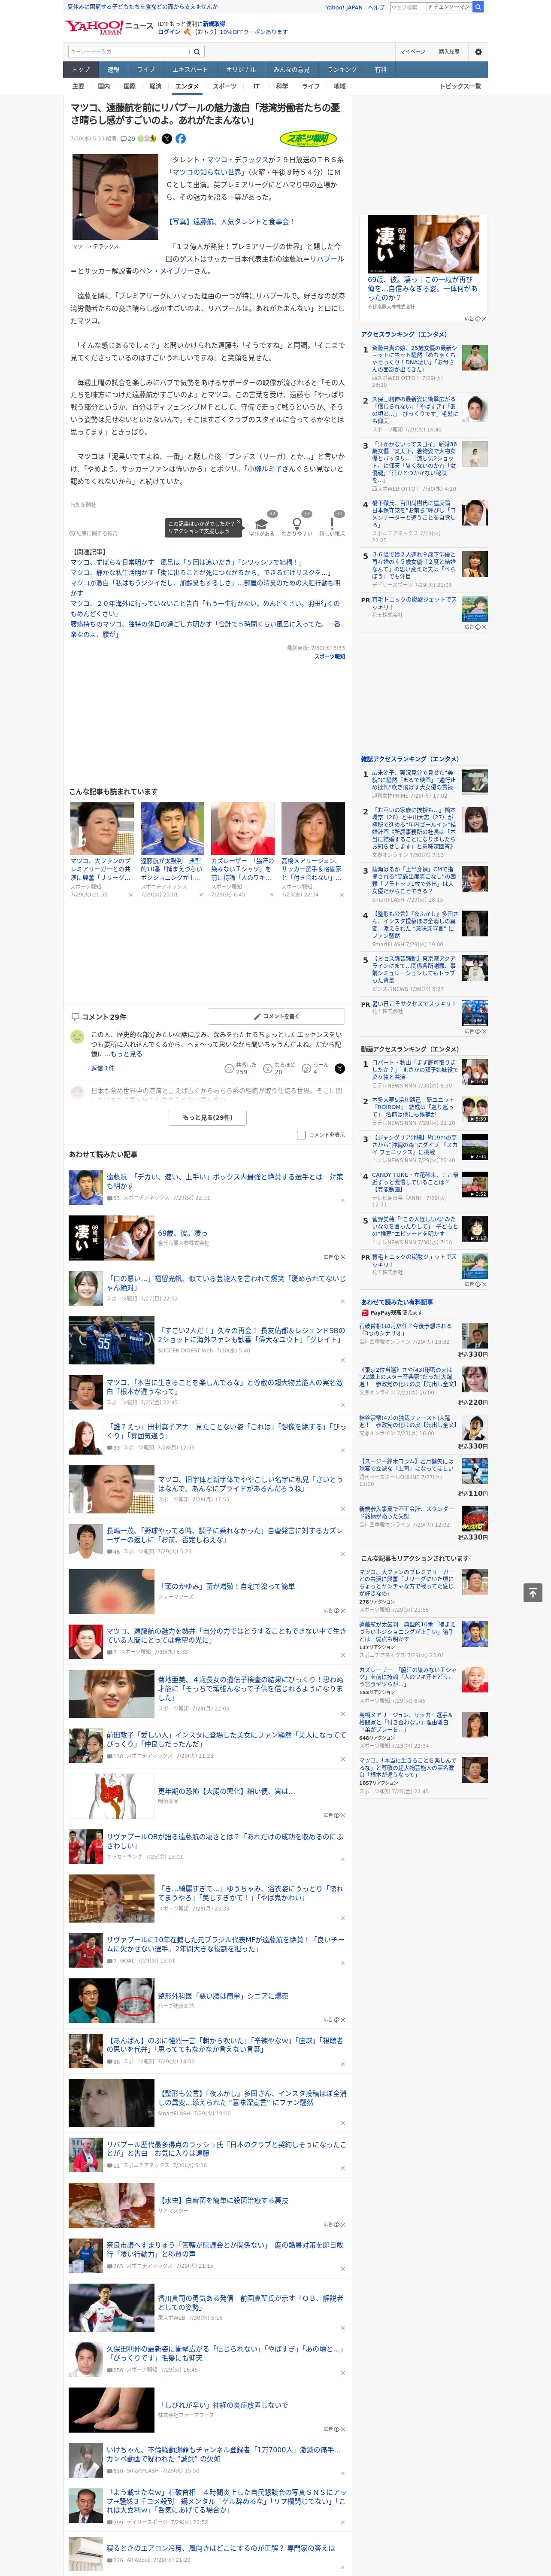Click the ログイン link

169,32
